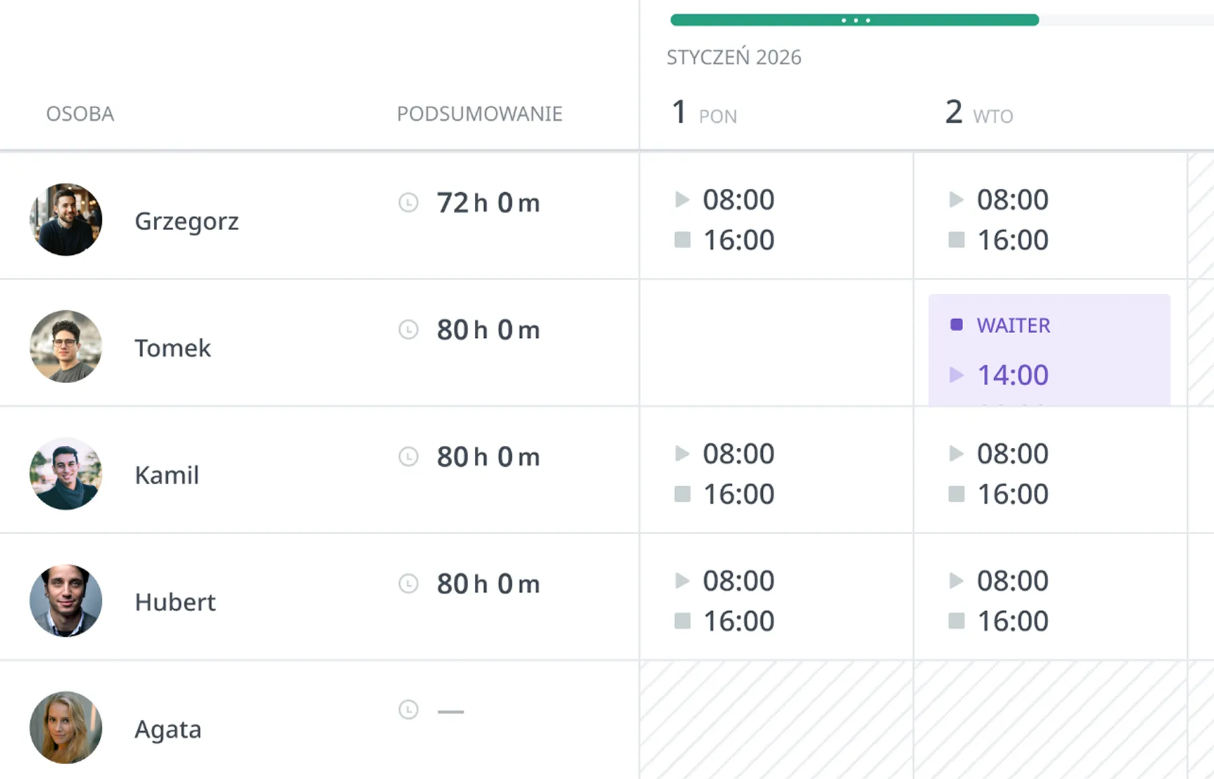Click Agata's hatched Monday cell
1214x779 pixels.
[776, 720]
